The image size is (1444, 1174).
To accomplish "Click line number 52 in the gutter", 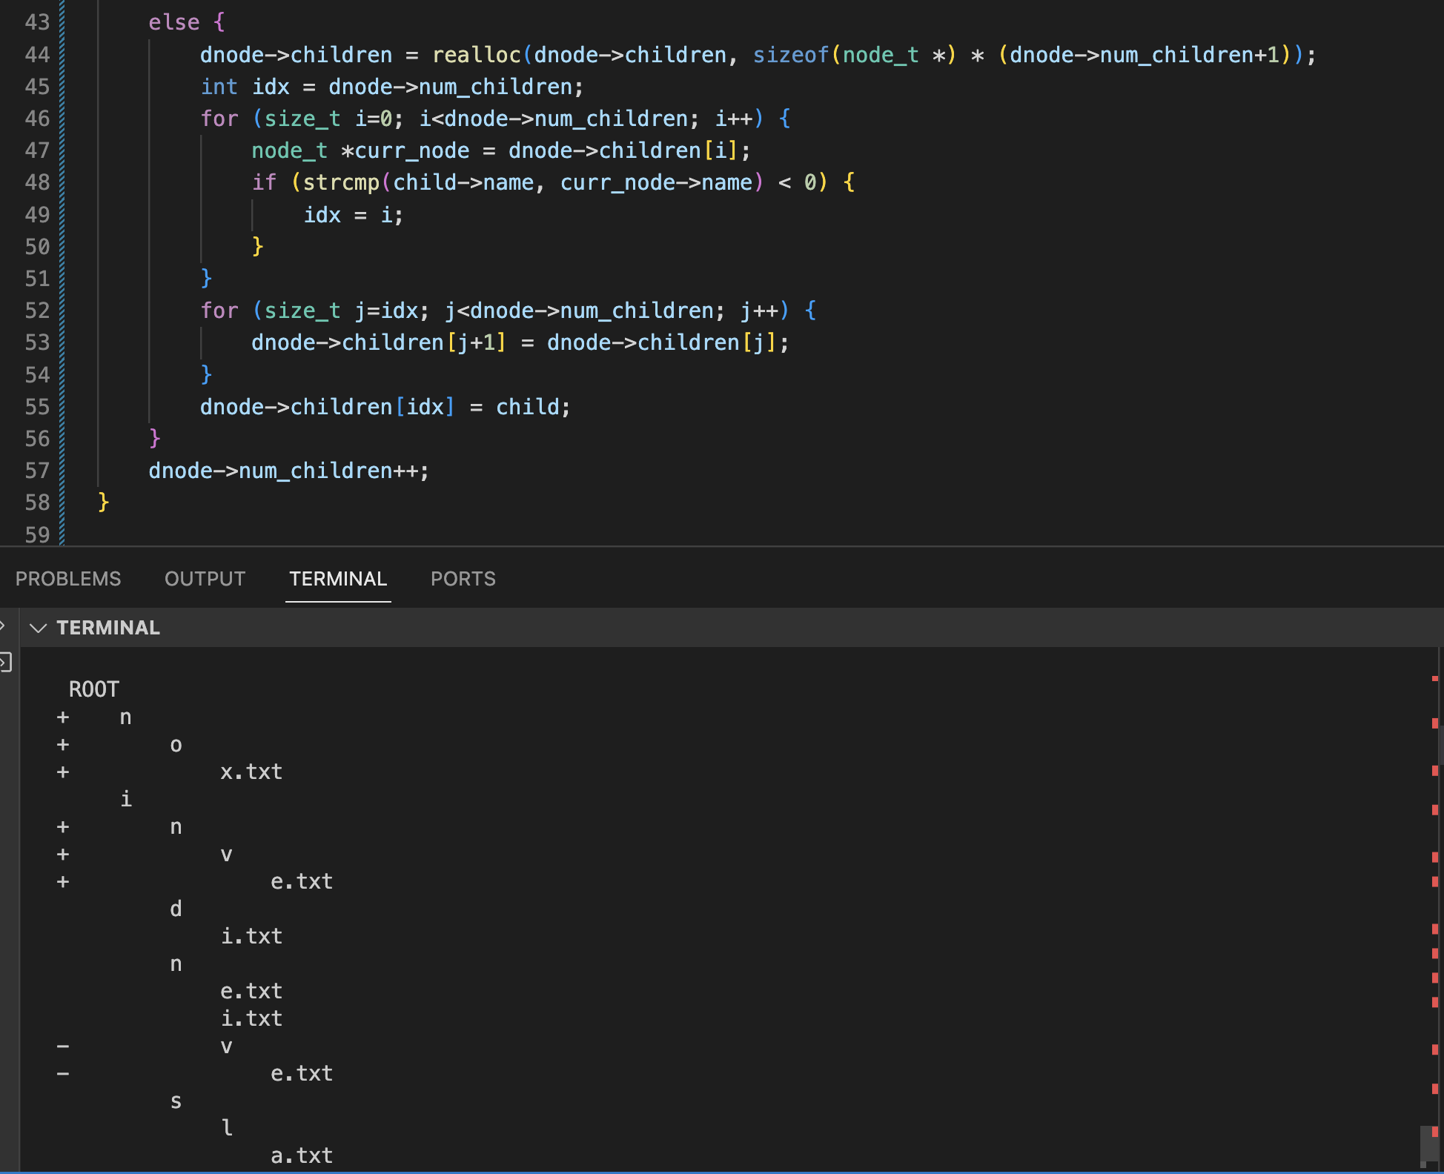I will (37, 311).
